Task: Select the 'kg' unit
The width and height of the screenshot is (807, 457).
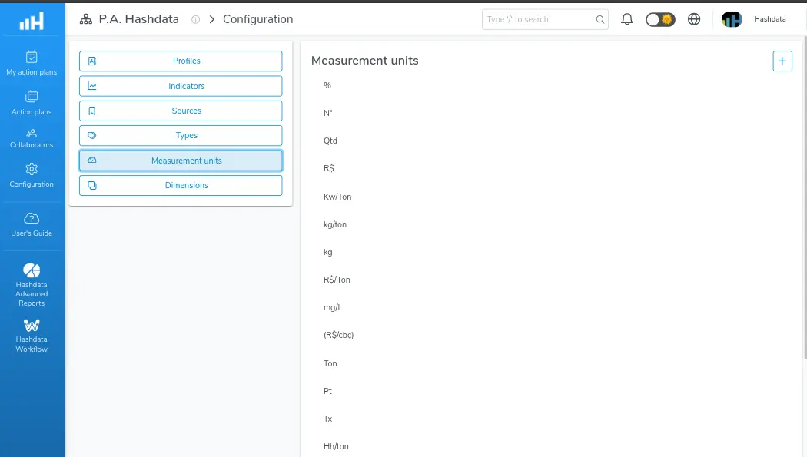Action: [x=328, y=253]
